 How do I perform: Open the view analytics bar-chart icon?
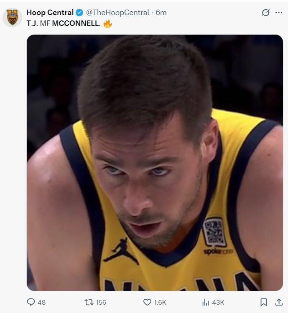(x=206, y=302)
